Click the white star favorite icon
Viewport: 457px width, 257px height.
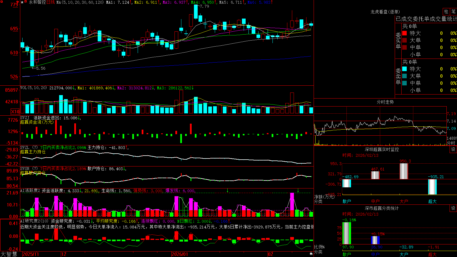(22, 2)
